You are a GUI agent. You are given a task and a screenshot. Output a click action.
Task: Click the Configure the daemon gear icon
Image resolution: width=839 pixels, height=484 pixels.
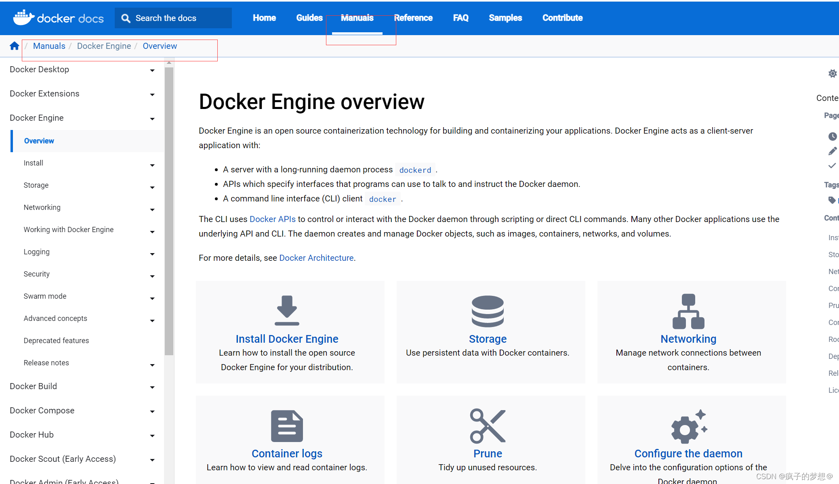(689, 427)
